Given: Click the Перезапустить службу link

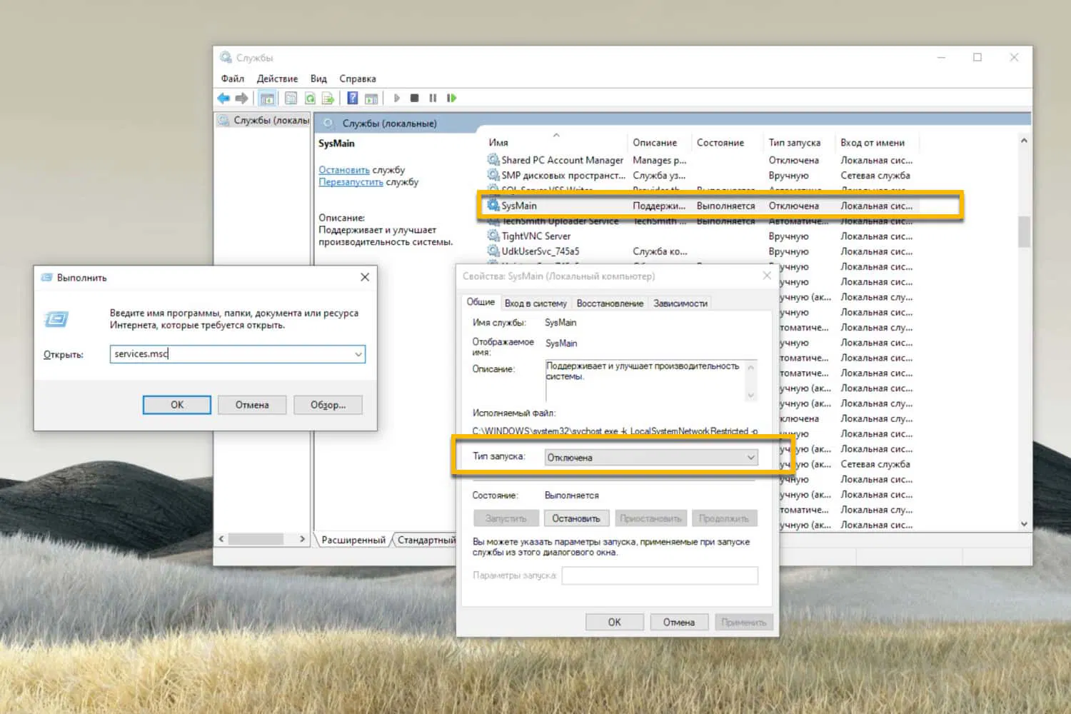Looking at the screenshot, I should pos(351,182).
